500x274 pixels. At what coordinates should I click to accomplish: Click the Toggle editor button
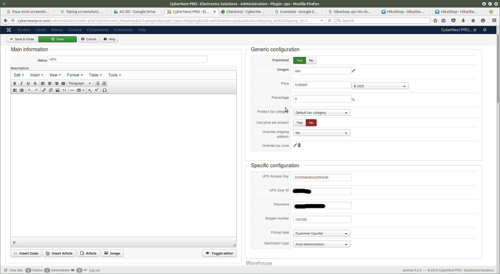[219, 253]
